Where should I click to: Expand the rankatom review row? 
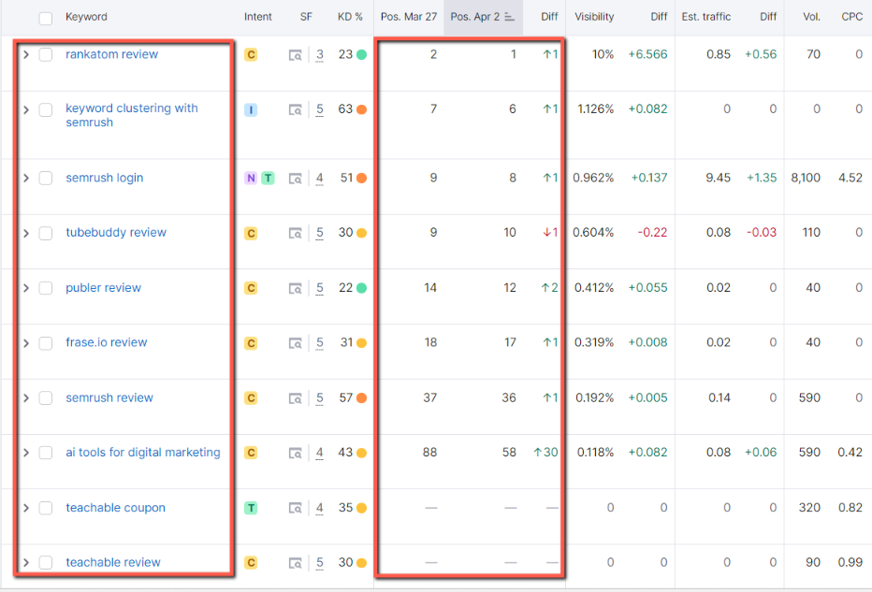pyautogui.click(x=26, y=54)
